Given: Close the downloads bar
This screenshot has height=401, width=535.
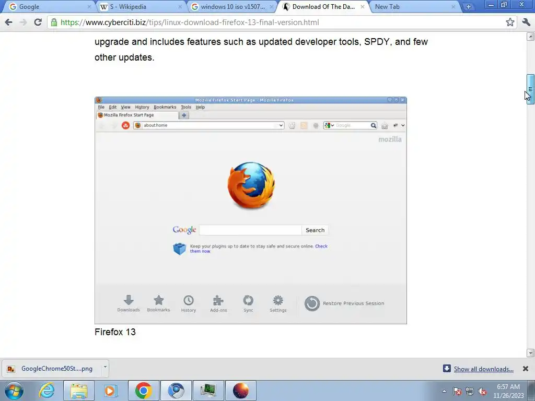Looking at the screenshot, I should point(526,369).
